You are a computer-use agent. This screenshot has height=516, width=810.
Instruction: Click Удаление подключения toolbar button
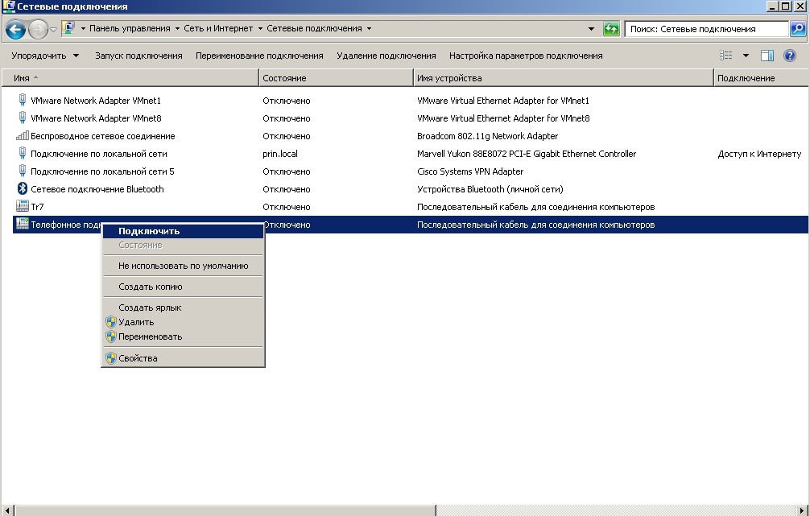[386, 56]
